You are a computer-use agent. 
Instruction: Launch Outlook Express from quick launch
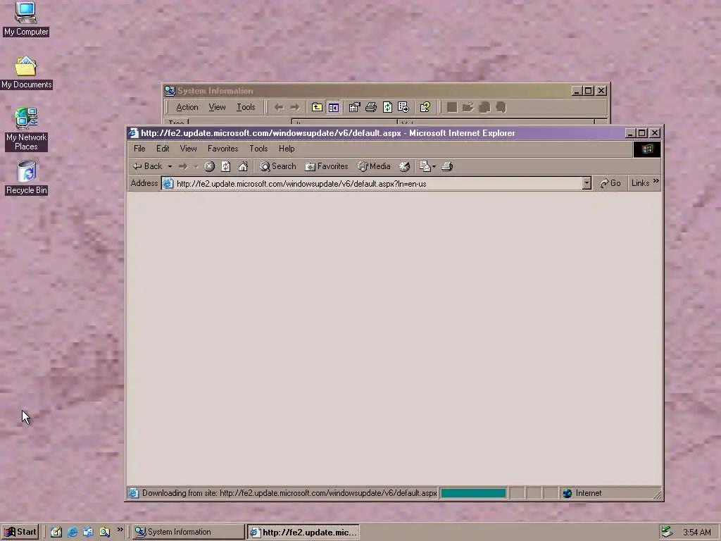(88, 532)
